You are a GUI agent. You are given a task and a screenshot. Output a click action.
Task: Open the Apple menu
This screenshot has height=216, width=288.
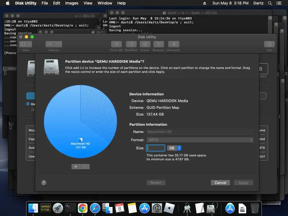8,3
